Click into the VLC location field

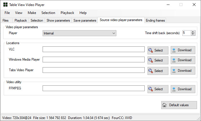(x=93, y=49)
